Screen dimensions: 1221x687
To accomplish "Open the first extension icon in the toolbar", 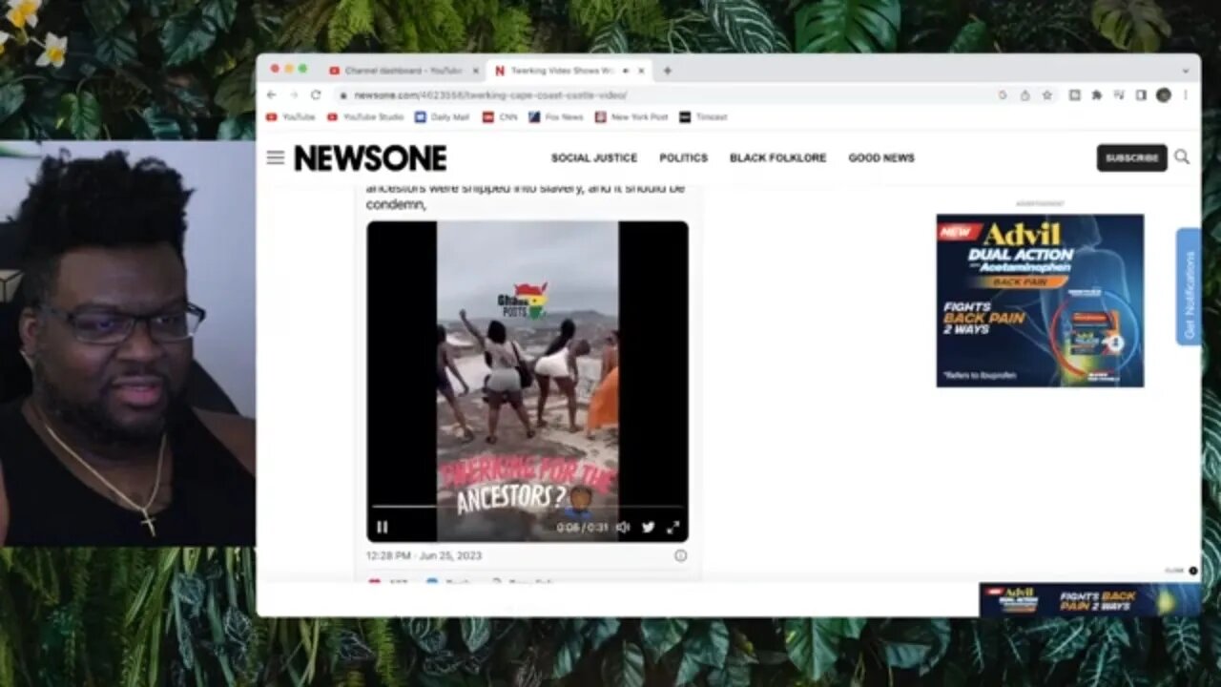I will [x=1075, y=94].
